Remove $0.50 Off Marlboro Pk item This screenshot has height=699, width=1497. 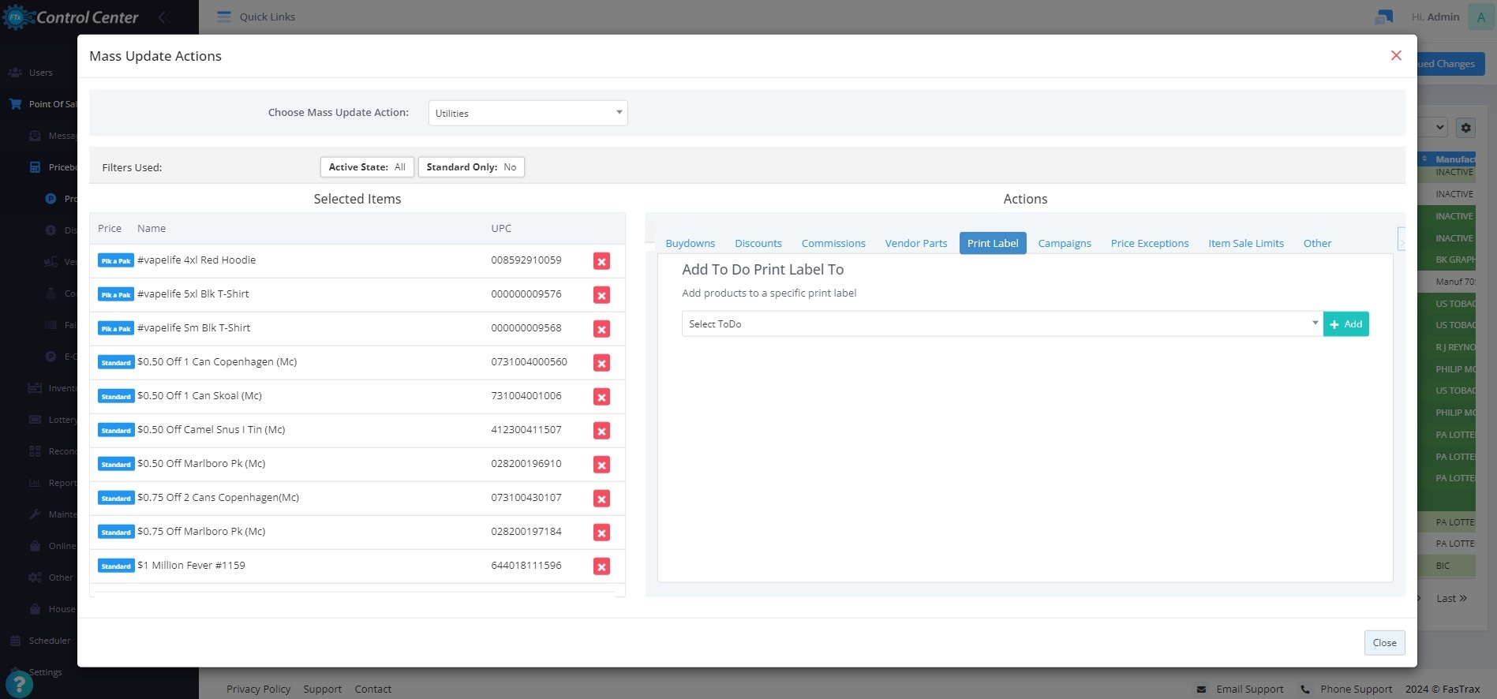pyautogui.click(x=601, y=465)
